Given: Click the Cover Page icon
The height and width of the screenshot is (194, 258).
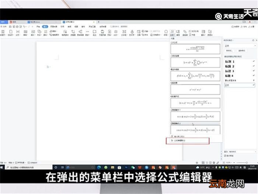Looking at the screenshot, I should point(3,33).
